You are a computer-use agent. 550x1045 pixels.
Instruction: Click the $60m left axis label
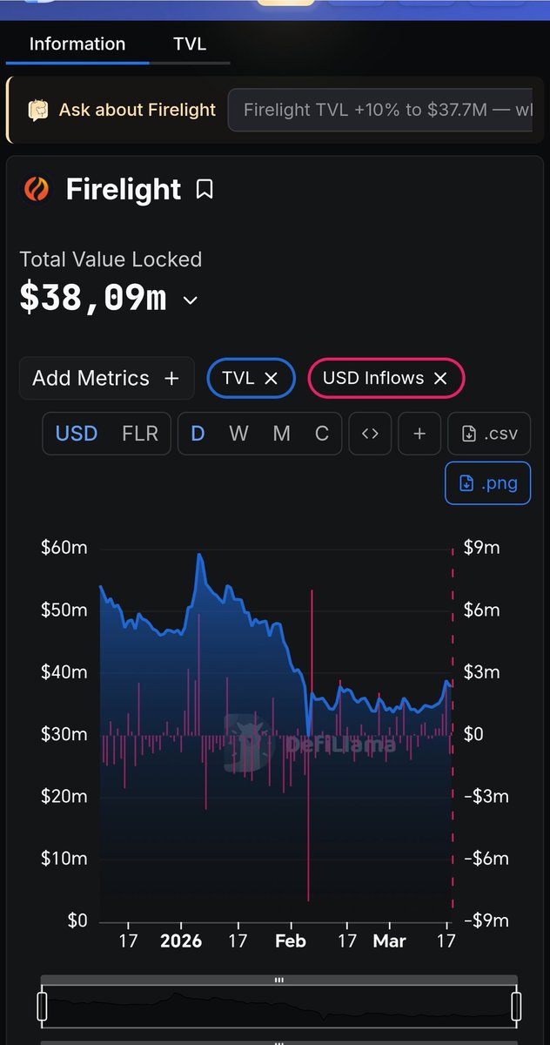click(64, 548)
